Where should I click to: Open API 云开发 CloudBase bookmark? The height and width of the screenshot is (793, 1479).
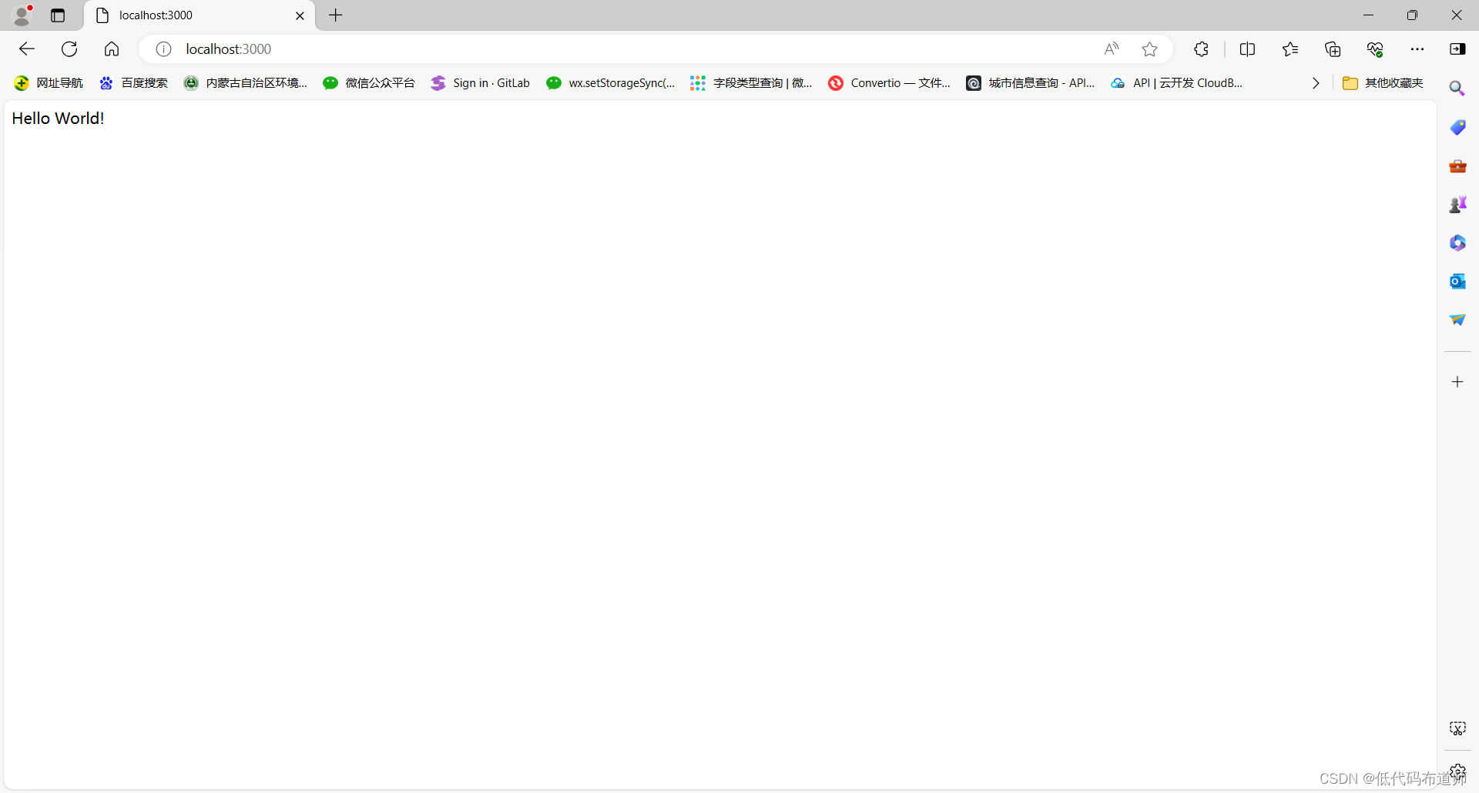(1177, 83)
